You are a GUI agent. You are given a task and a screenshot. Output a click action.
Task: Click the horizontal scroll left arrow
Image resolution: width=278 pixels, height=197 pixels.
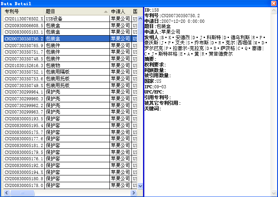point(7,193)
